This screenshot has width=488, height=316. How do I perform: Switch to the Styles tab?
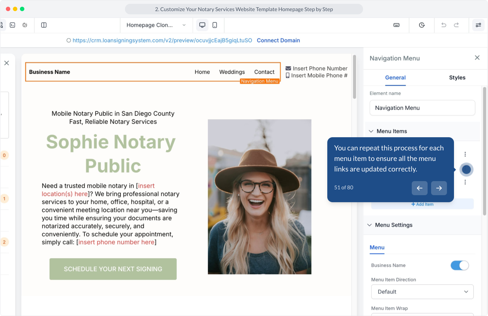pyautogui.click(x=457, y=78)
